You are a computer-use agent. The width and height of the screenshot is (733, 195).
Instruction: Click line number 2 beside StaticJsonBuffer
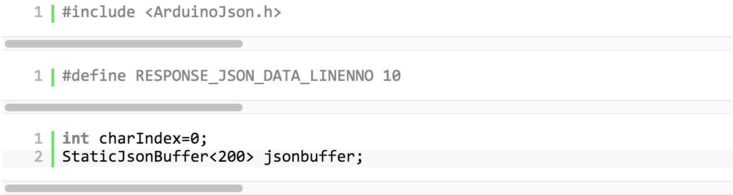pyautogui.click(x=39, y=156)
